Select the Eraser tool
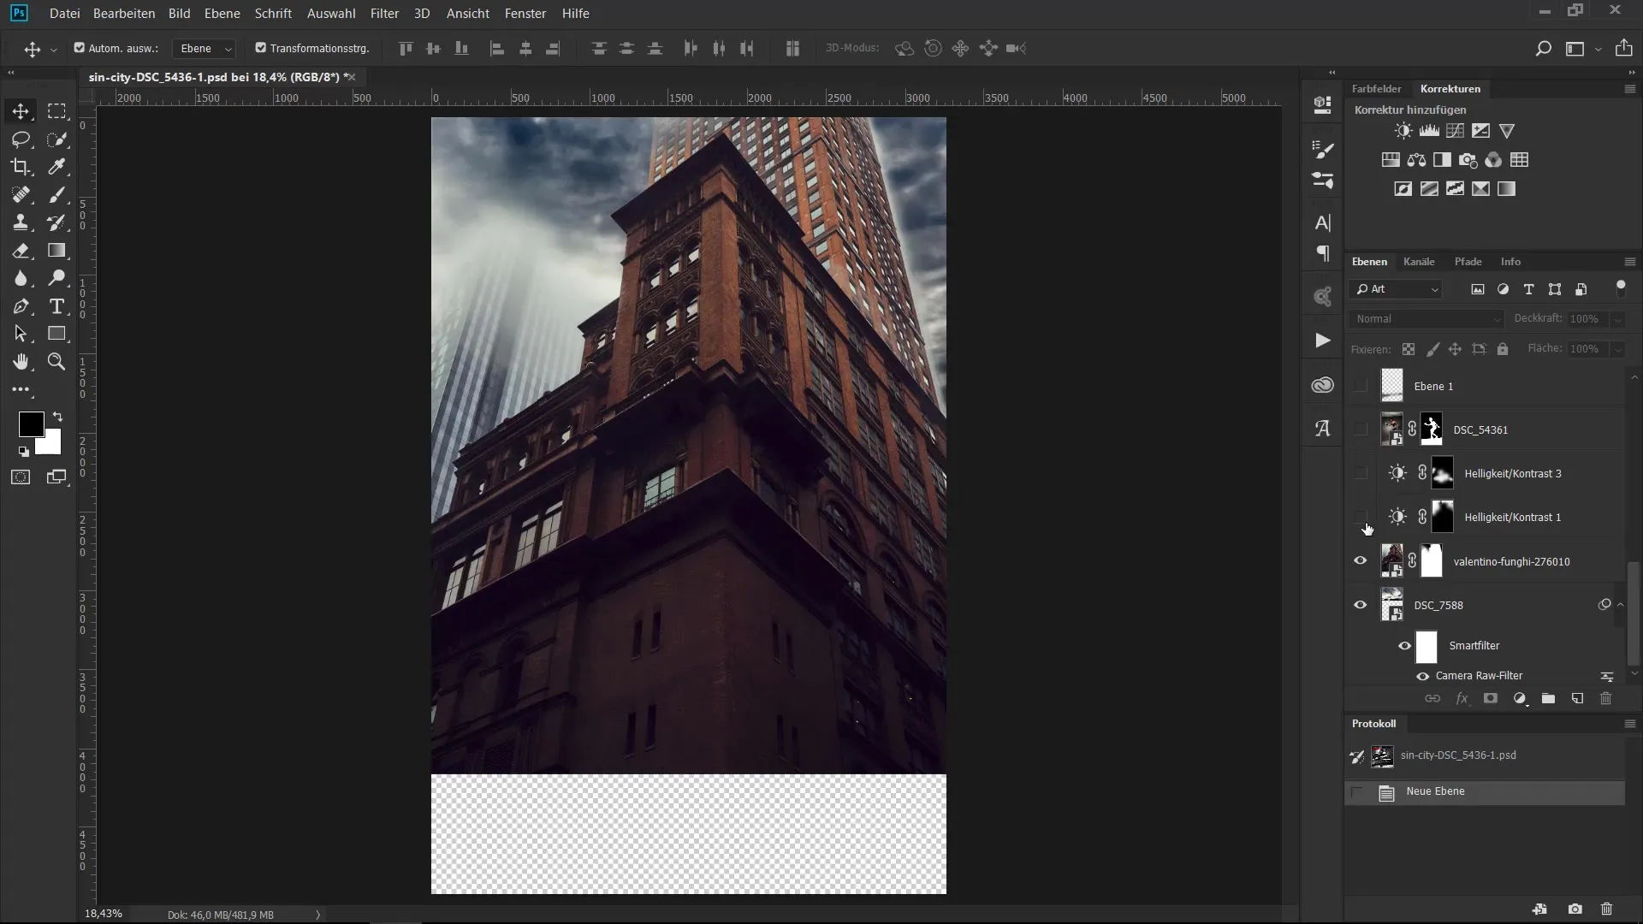Image resolution: width=1643 pixels, height=924 pixels. click(21, 251)
